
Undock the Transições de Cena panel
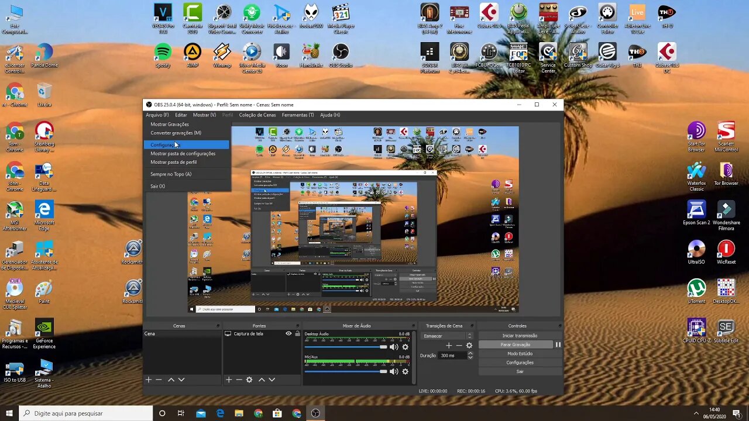click(473, 326)
